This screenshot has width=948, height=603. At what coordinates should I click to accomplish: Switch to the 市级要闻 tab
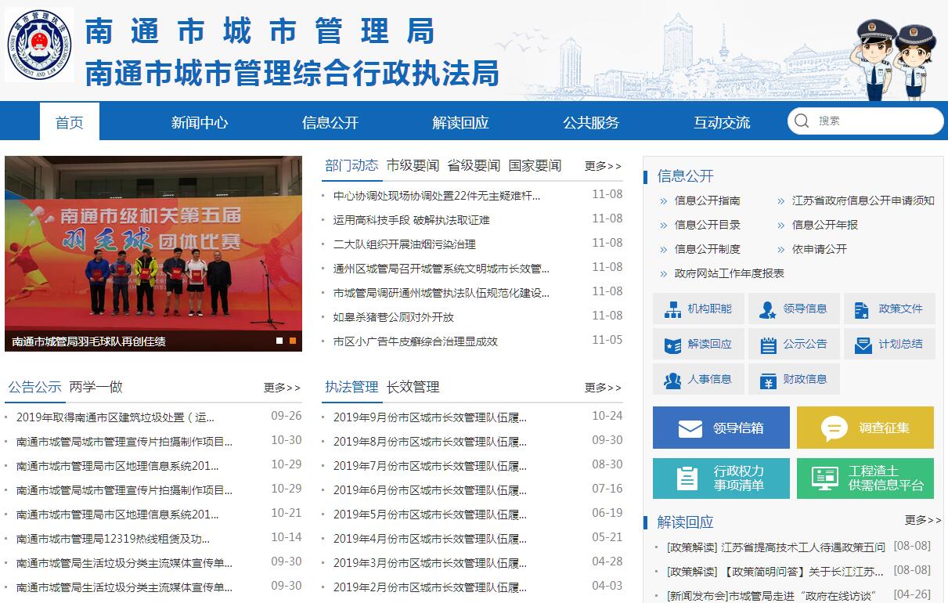coord(413,165)
